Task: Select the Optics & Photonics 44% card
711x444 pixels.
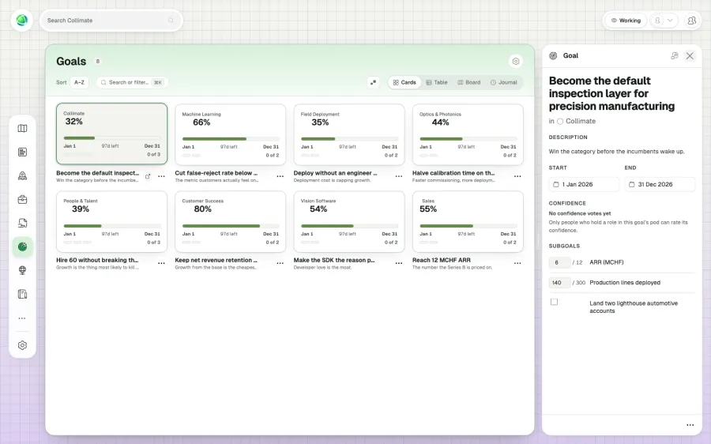Action: tap(468, 134)
